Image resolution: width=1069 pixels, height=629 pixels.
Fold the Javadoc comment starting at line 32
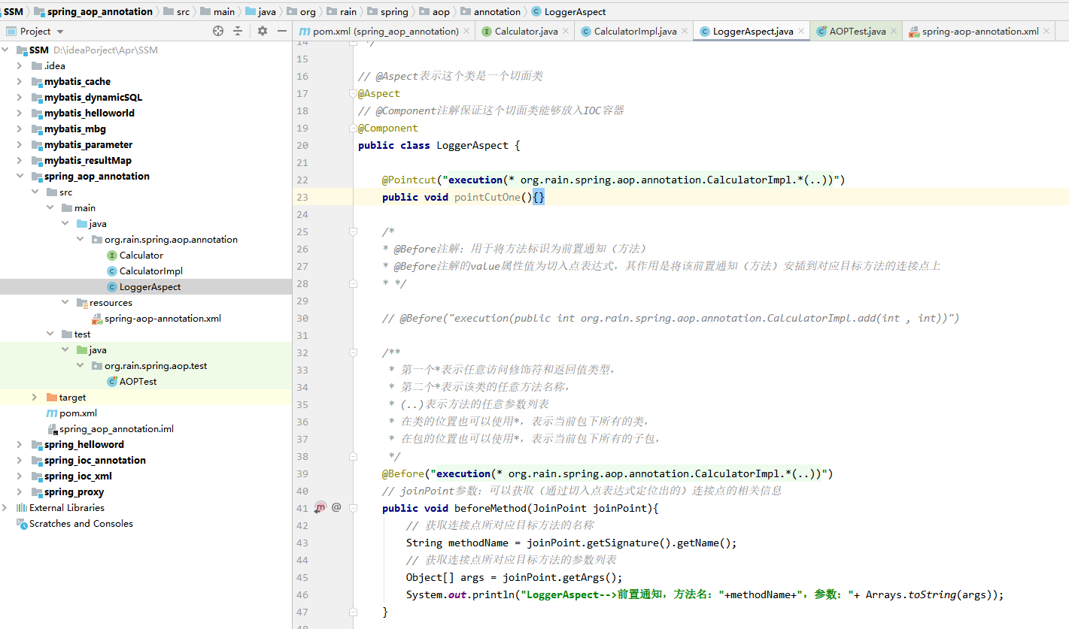[352, 353]
